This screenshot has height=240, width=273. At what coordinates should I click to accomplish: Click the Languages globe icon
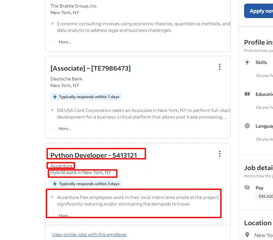click(x=247, y=126)
